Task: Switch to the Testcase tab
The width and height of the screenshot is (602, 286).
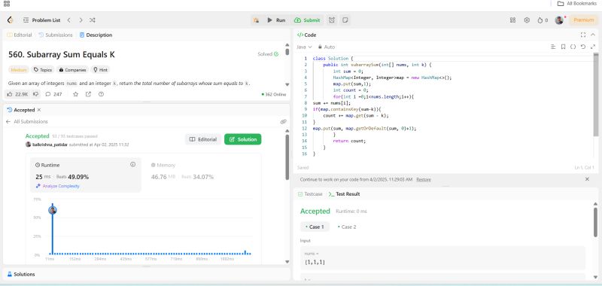Action: pyautogui.click(x=310, y=194)
